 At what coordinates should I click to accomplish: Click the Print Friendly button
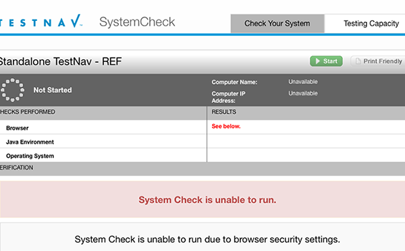(377, 61)
